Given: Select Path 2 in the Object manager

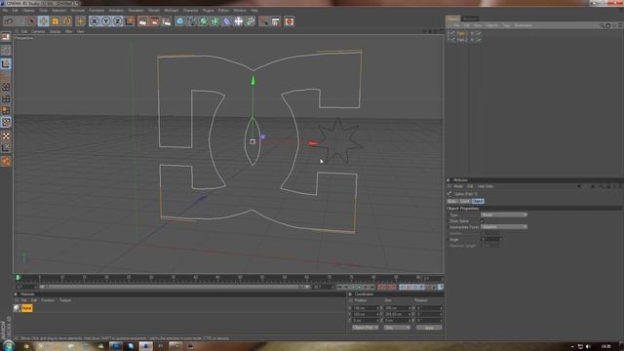Looking at the screenshot, I should [x=461, y=40].
